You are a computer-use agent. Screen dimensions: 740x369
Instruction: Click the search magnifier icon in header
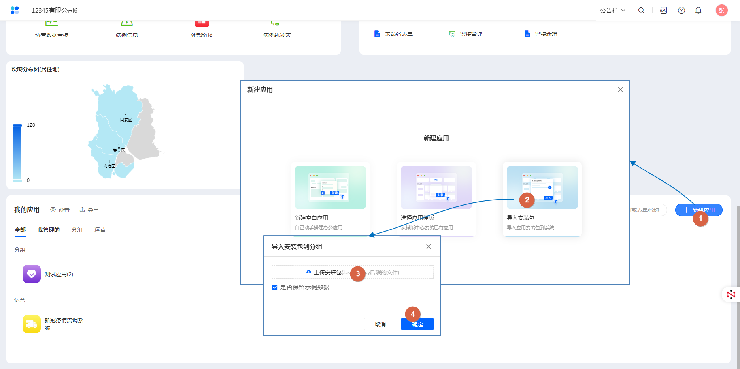click(641, 11)
